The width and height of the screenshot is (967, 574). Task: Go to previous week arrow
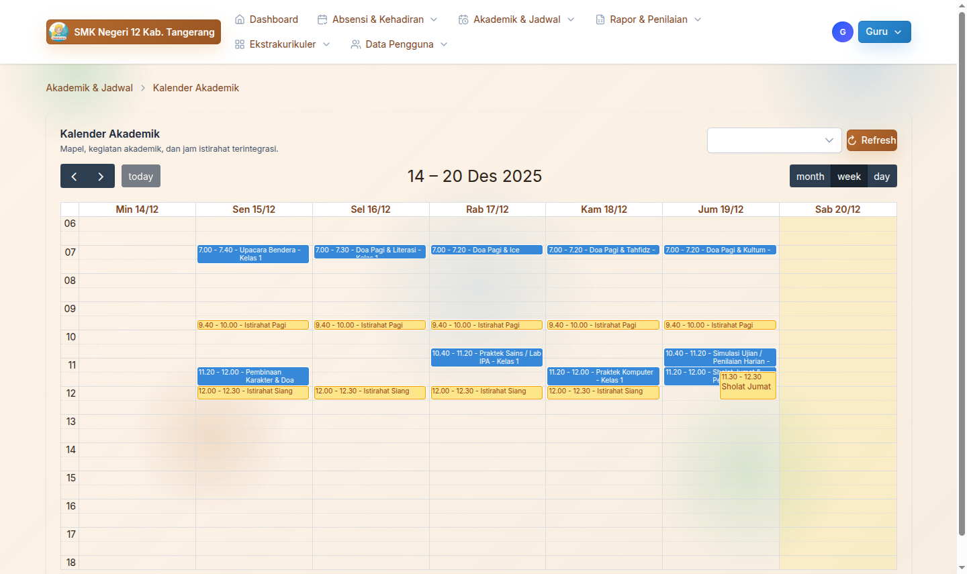tap(74, 177)
